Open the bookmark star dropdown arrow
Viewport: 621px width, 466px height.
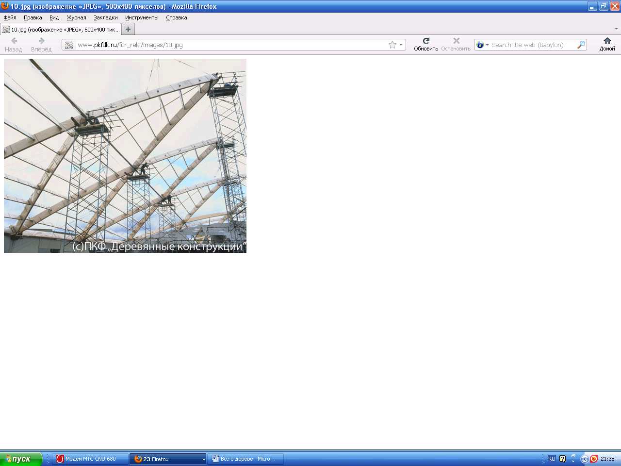point(401,45)
